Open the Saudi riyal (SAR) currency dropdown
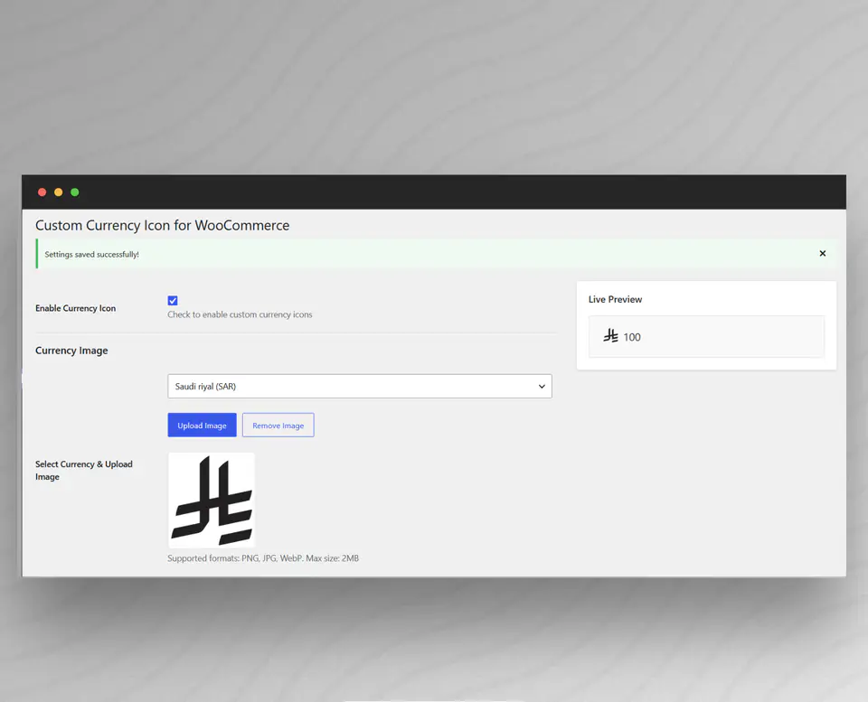This screenshot has width=868, height=702. pyautogui.click(x=360, y=386)
